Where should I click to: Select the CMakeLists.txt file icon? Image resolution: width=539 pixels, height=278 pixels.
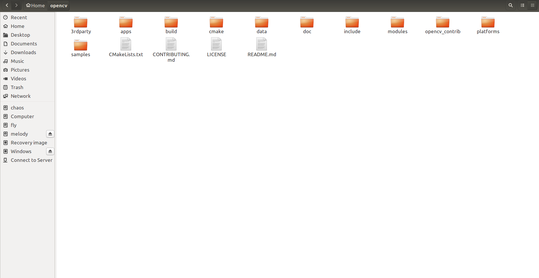pos(126,44)
